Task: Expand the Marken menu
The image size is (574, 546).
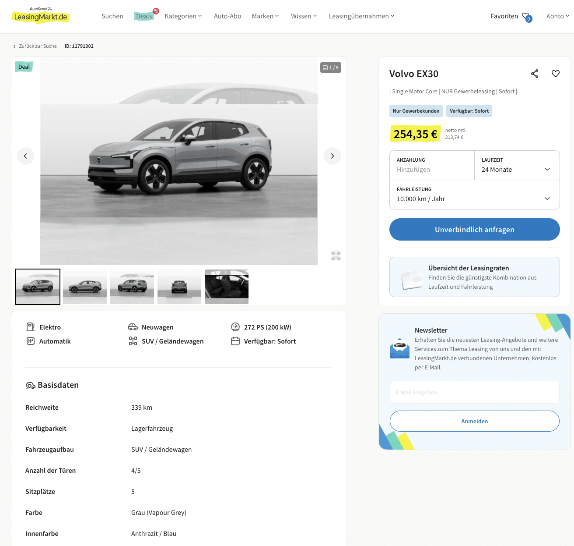Action: (x=265, y=16)
